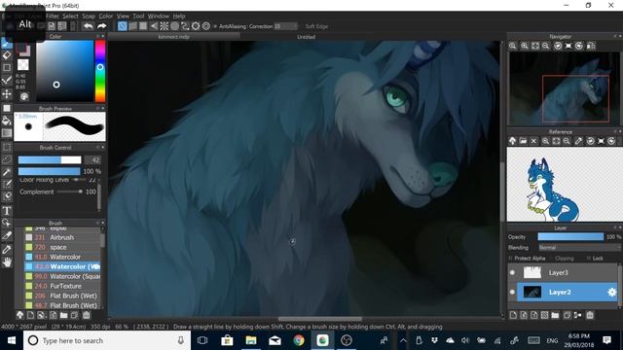
Task: Select the space brush
Action: click(62, 247)
